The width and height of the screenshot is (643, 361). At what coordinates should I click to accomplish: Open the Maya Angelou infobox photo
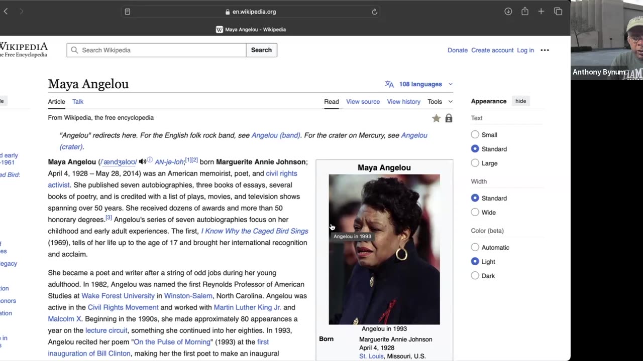point(384,250)
